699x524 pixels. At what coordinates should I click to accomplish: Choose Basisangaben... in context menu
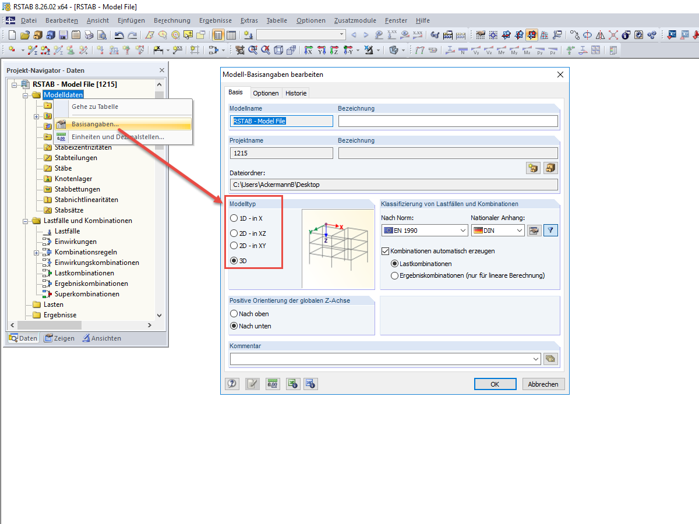coord(123,124)
